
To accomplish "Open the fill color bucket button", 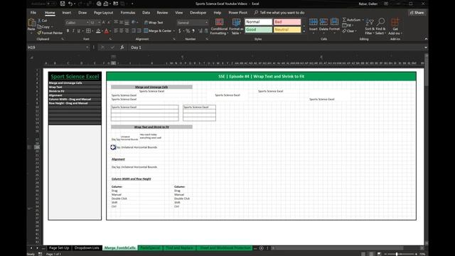I will [x=98, y=31].
